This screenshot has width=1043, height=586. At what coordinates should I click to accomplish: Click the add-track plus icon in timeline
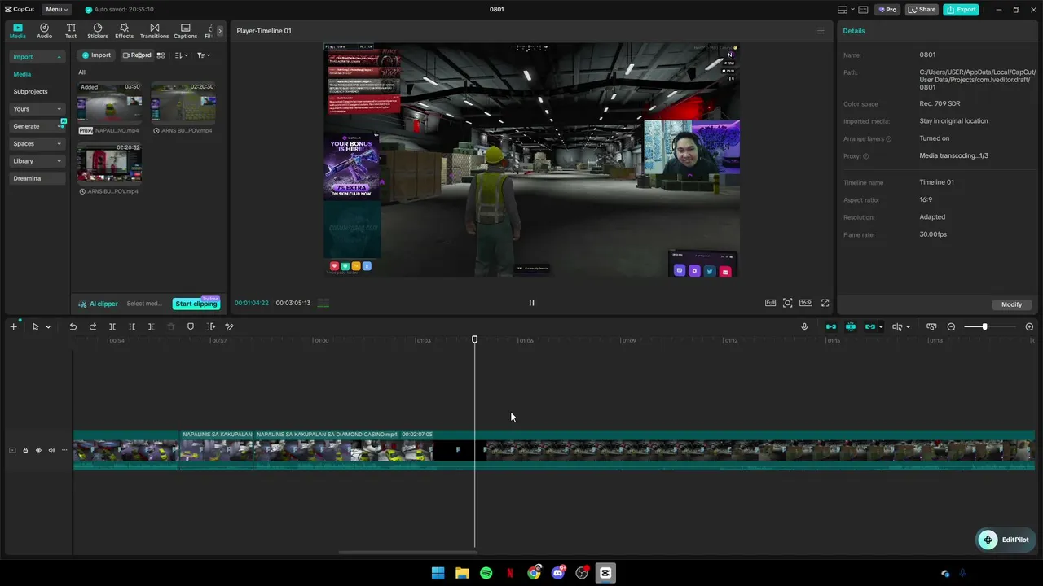[13, 326]
